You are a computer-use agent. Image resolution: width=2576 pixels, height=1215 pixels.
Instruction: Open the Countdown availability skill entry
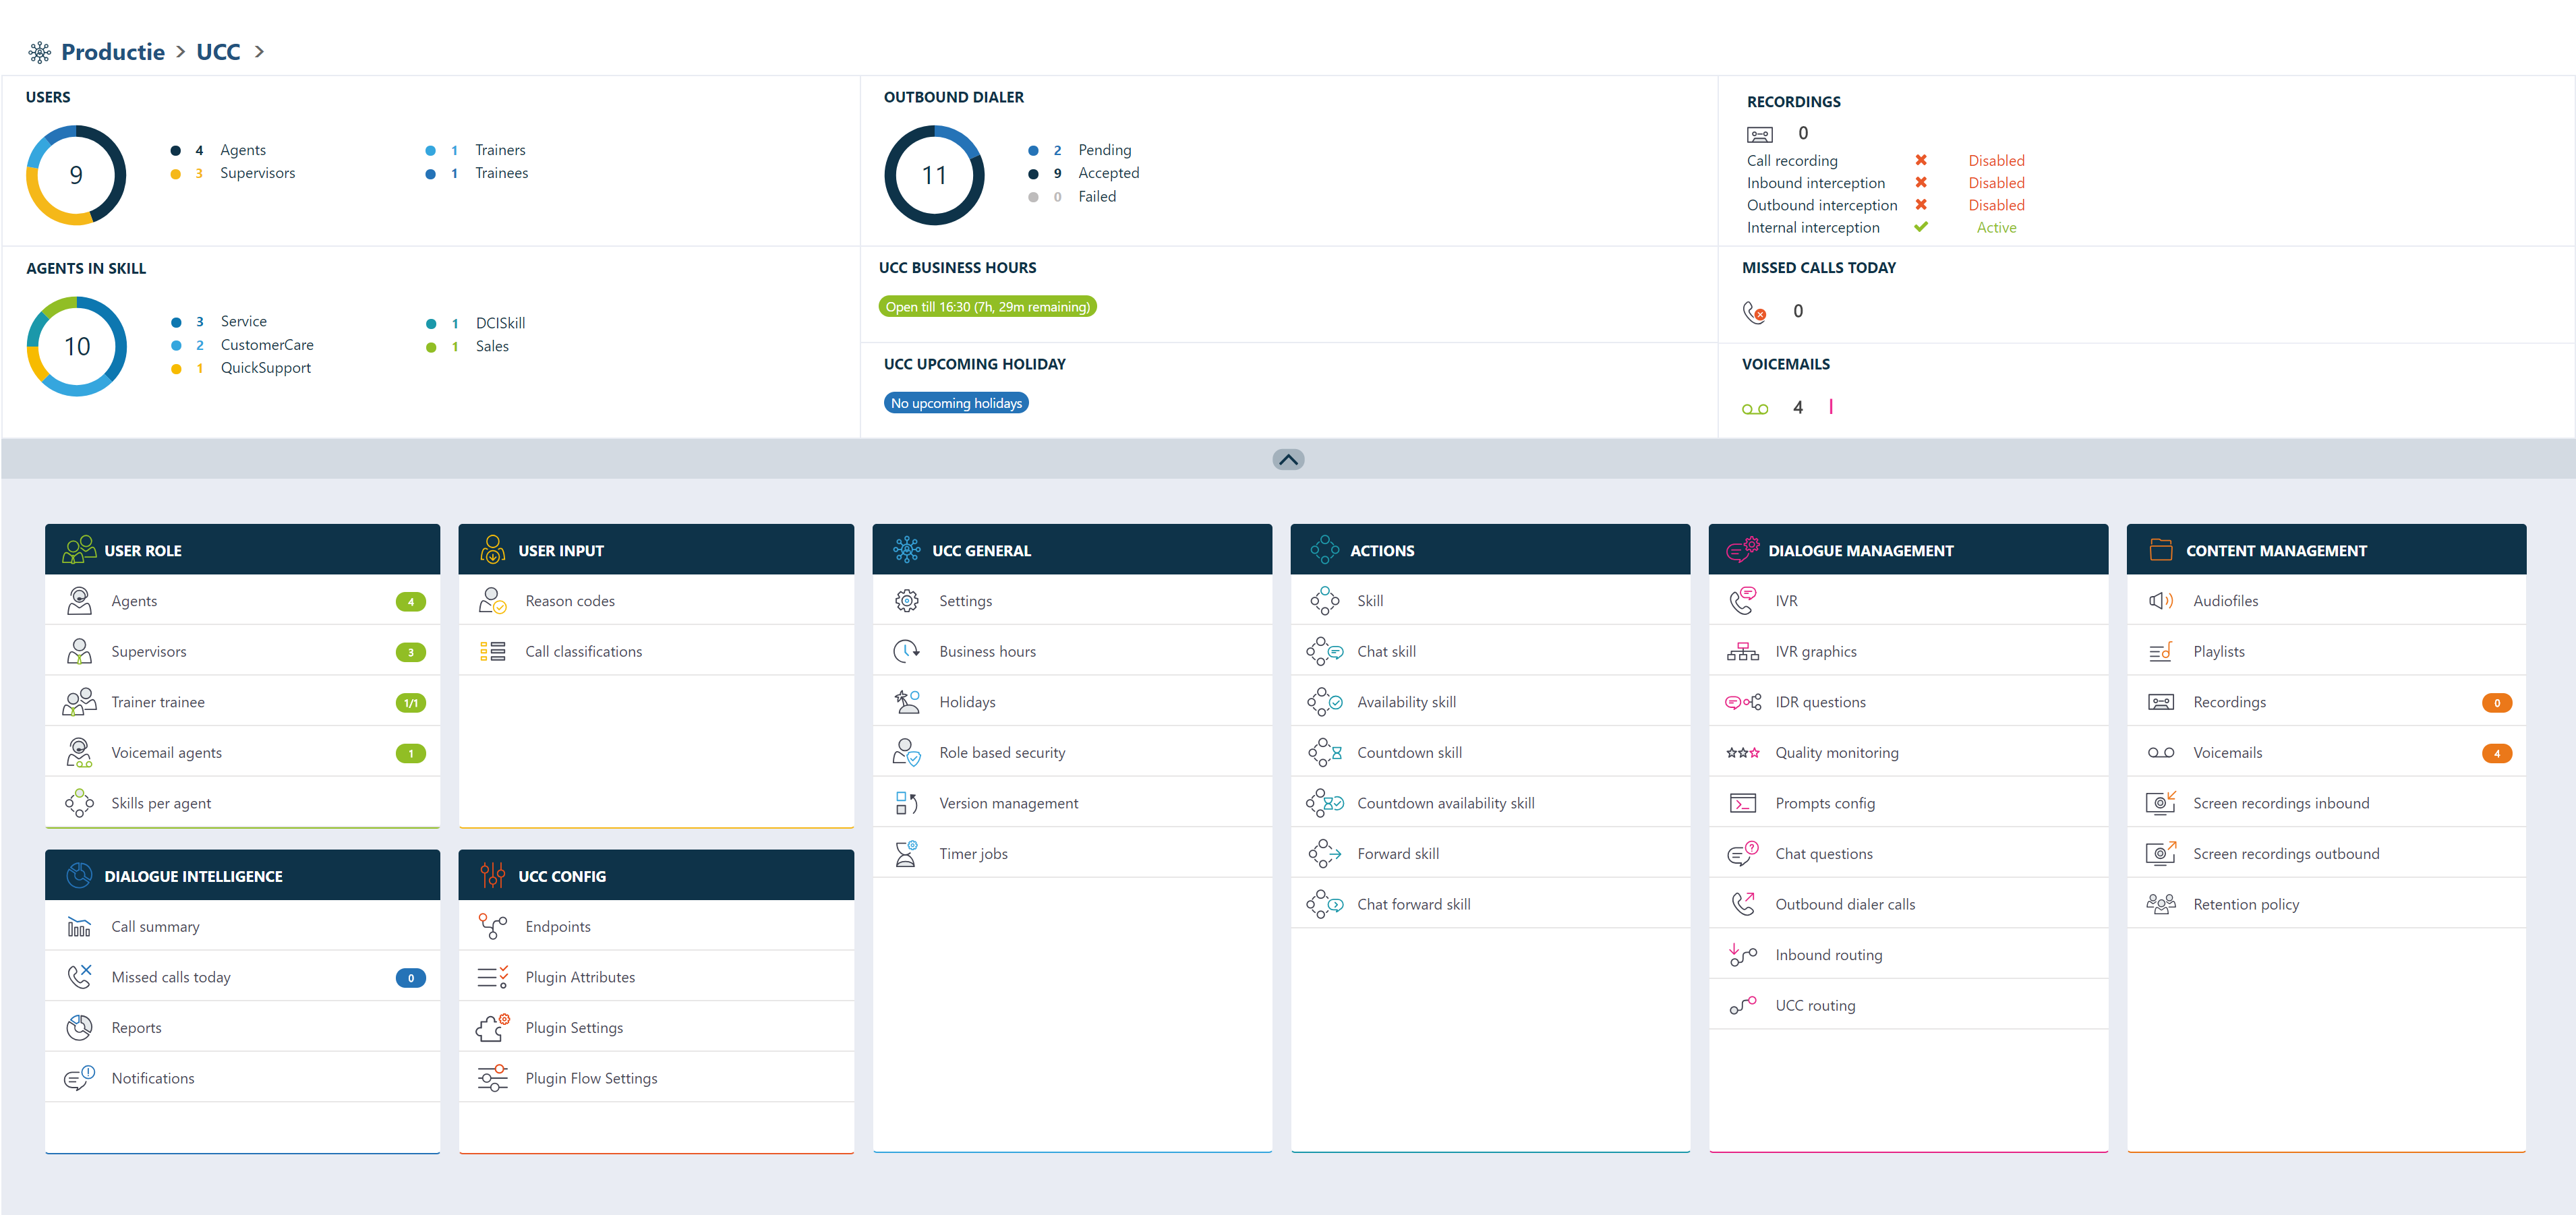point(1445,803)
